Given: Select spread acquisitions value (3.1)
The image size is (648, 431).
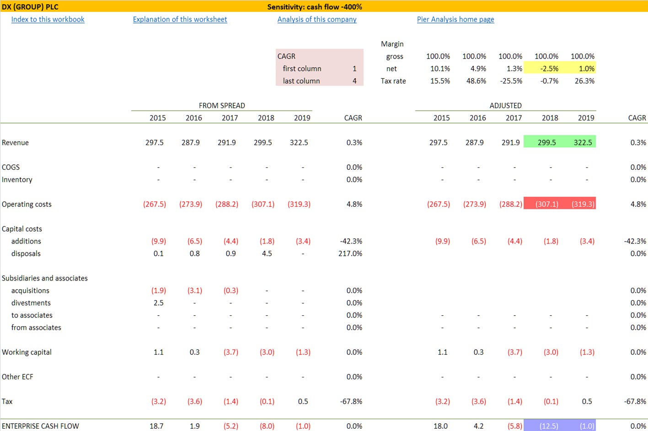Looking at the screenshot, I should coord(195,291).
